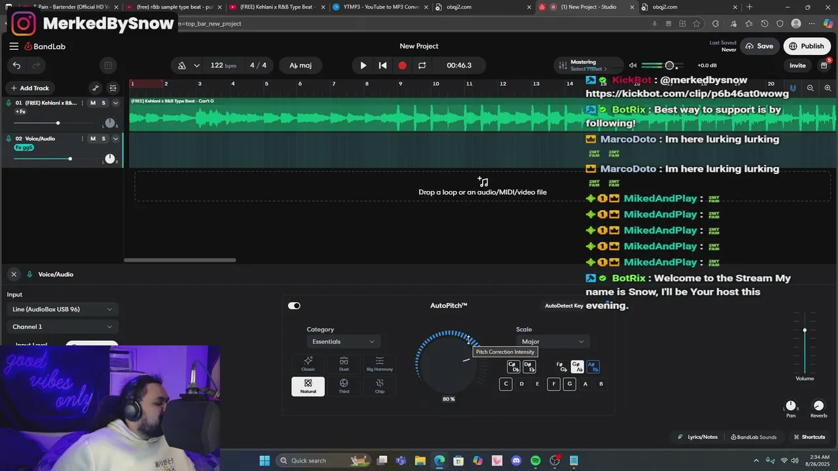Open the three-dot menu on track 01
The width and height of the screenshot is (838, 471).
pos(82,103)
